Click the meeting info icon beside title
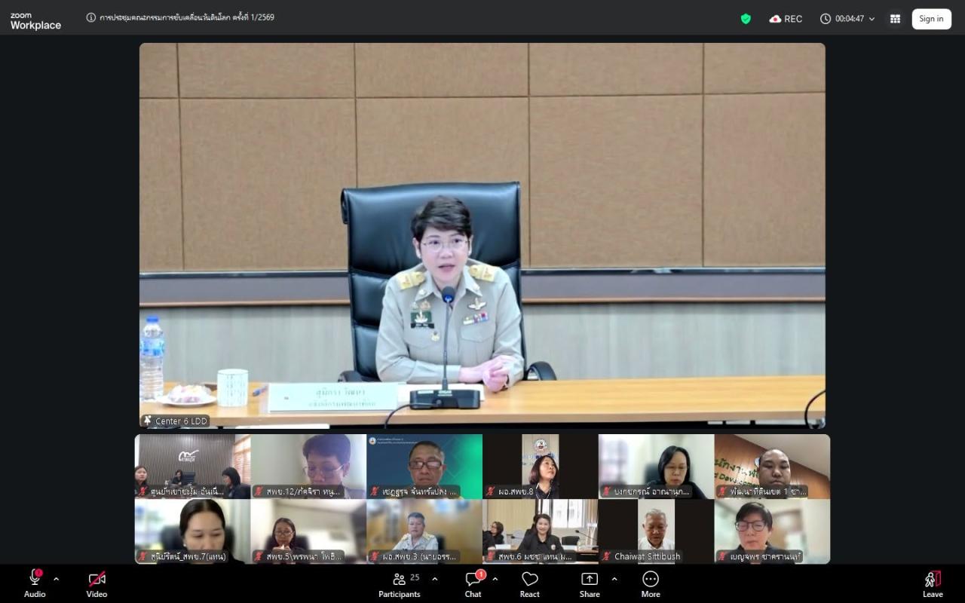965x603 pixels. pos(91,17)
